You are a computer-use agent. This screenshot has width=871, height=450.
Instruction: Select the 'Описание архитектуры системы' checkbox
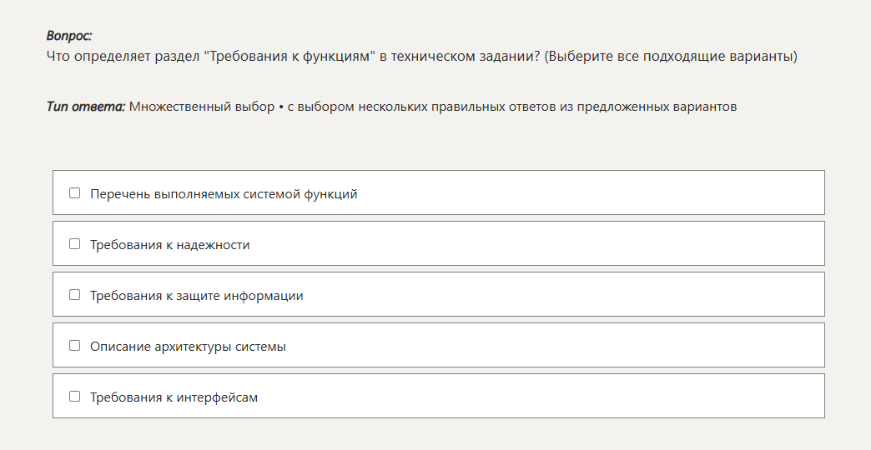pyautogui.click(x=74, y=346)
